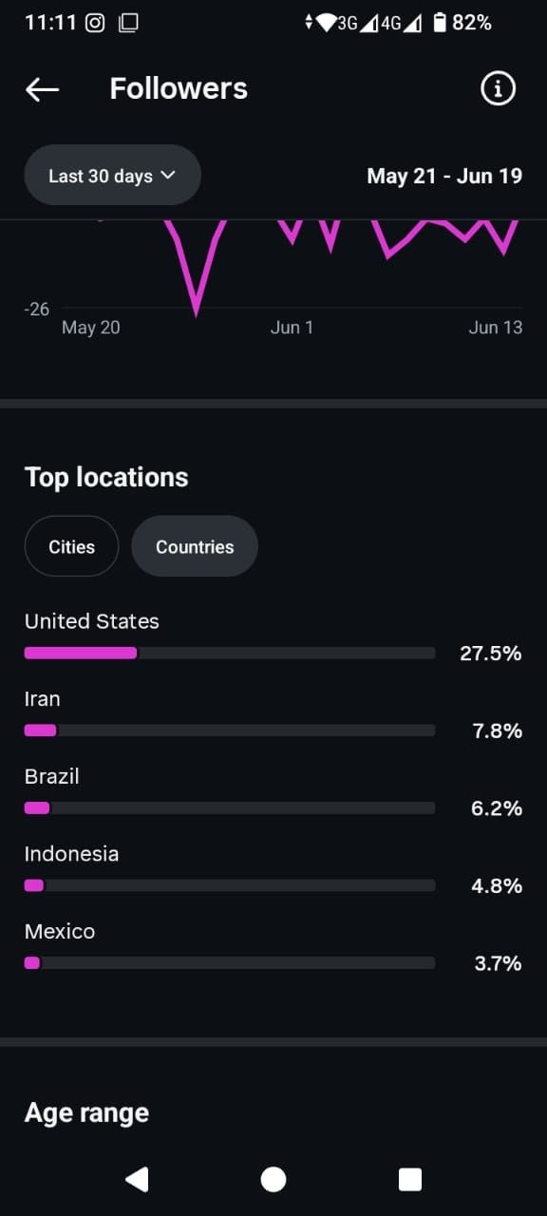This screenshot has height=1216, width=547.
Task: Tap the United States progress bar
Action: (230, 653)
